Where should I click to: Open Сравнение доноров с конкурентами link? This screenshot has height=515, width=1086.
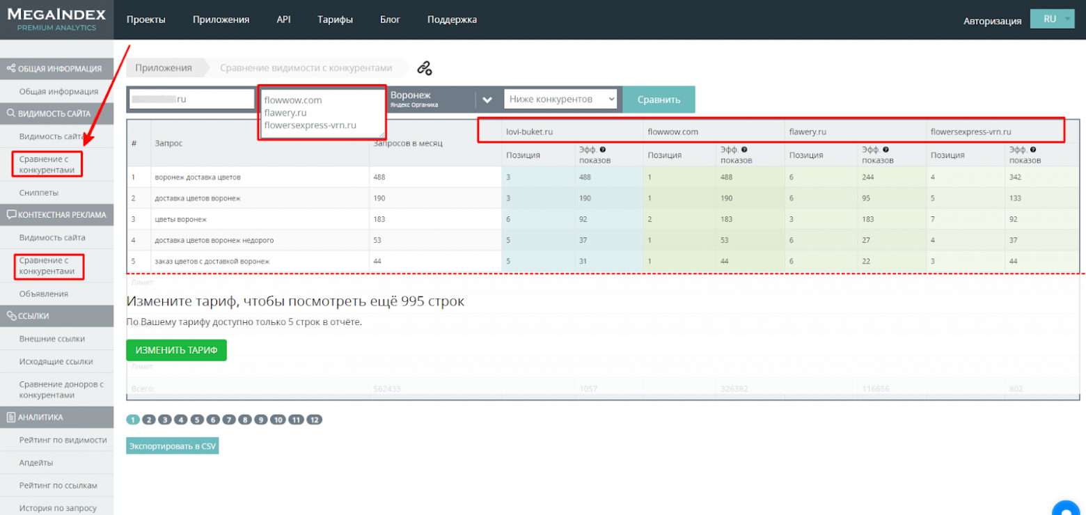coord(61,389)
